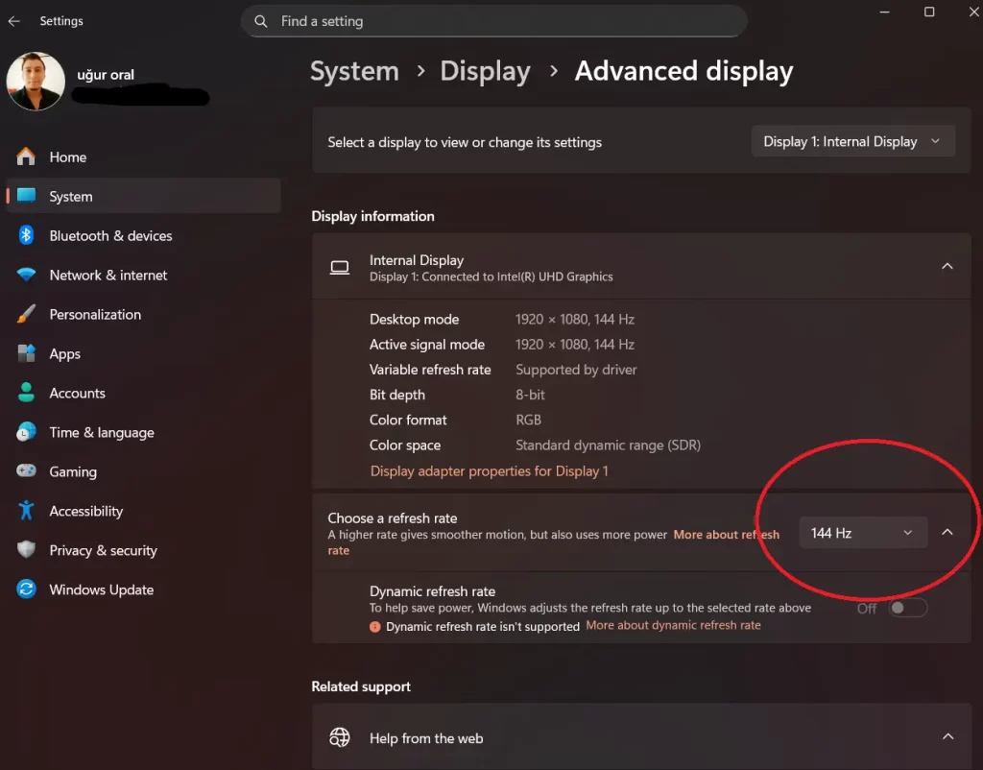Screen dimensions: 983x770
Task: Open Accounts using the person icon
Action: tap(26, 393)
